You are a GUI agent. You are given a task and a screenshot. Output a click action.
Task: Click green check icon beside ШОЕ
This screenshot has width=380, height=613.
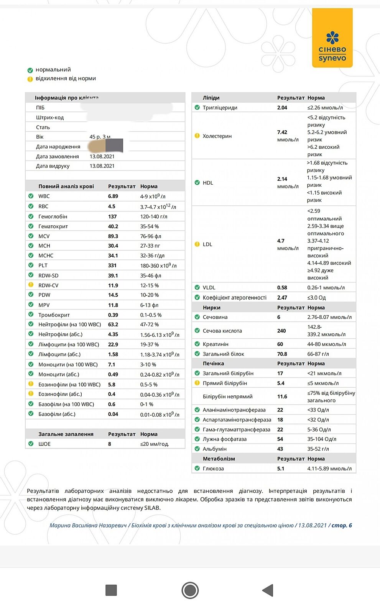point(31,444)
